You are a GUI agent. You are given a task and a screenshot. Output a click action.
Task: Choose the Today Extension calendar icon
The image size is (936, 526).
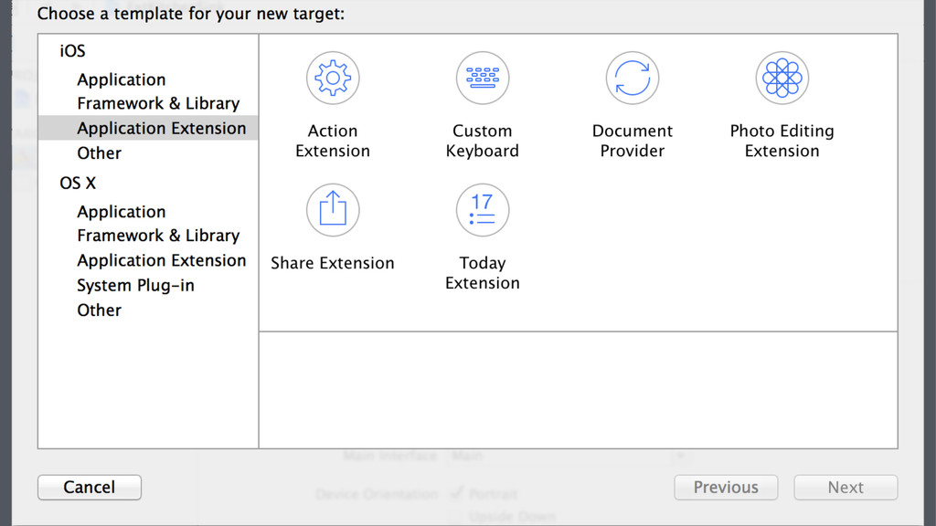pyautogui.click(x=483, y=210)
